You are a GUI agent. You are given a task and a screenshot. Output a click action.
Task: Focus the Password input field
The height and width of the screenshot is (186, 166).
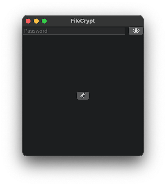coord(74,31)
